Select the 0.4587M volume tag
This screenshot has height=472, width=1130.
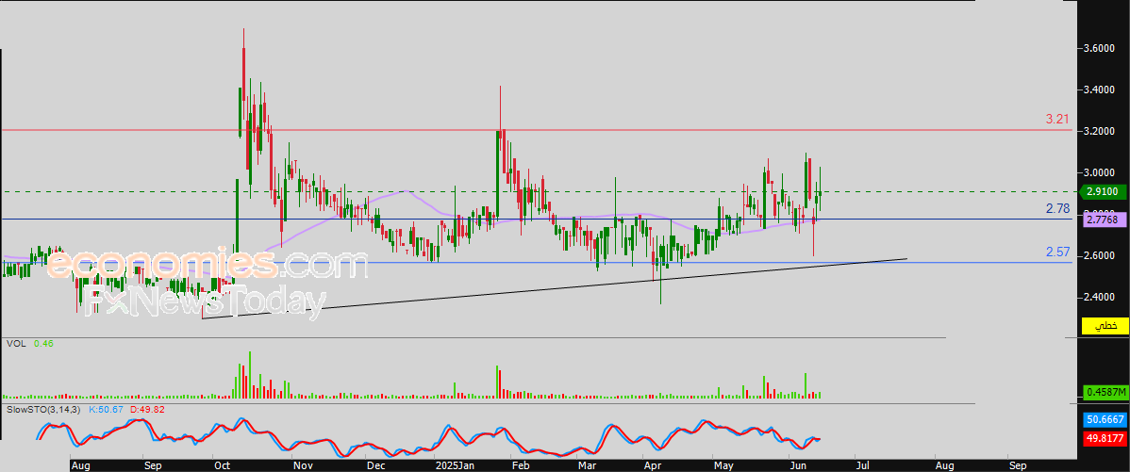tap(1105, 392)
